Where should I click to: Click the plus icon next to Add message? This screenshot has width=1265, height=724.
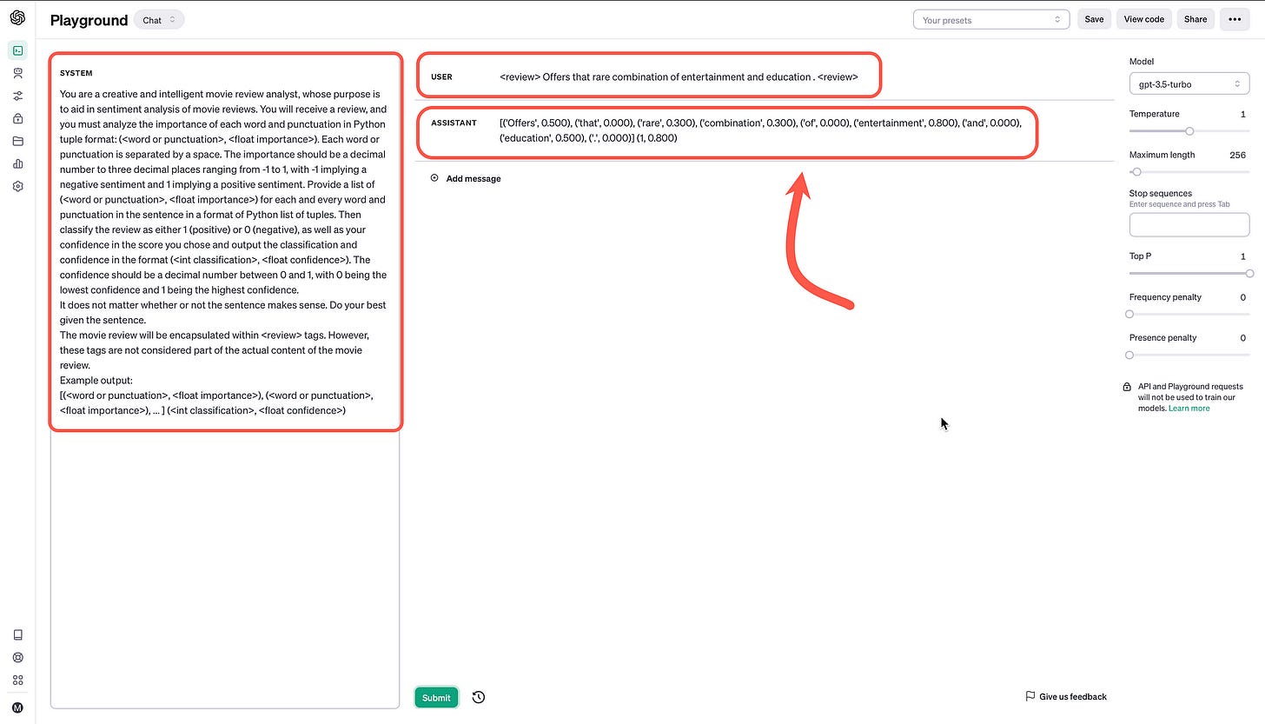tap(434, 178)
